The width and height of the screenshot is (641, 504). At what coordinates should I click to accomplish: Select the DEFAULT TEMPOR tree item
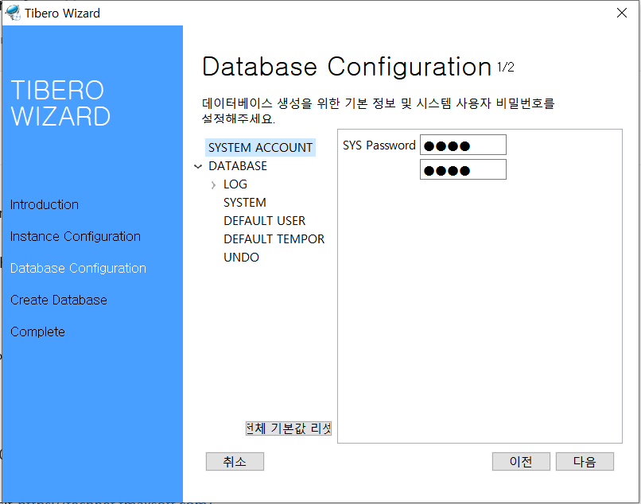coord(274,238)
